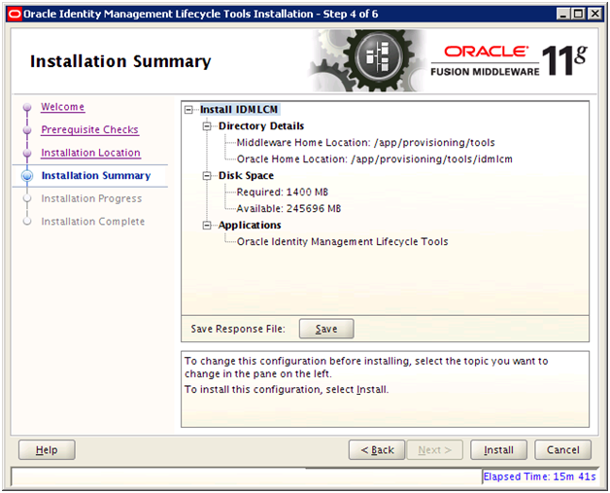
Task: Click the Elapsed Time status text
Action: 540,476
